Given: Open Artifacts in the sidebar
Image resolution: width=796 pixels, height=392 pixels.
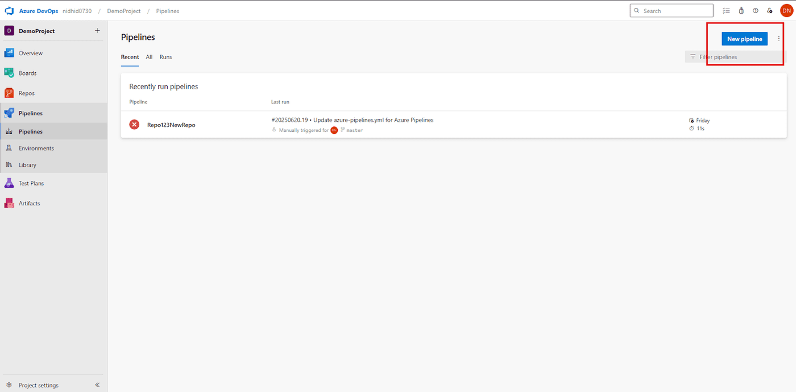Looking at the screenshot, I should point(29,203).
